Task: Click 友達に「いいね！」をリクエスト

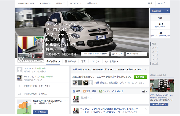Action: (38, 86)
